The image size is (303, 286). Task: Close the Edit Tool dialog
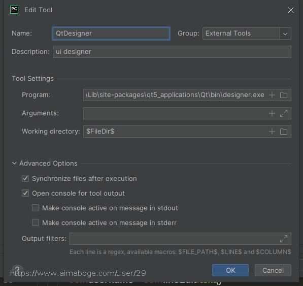tap(291, 10)
